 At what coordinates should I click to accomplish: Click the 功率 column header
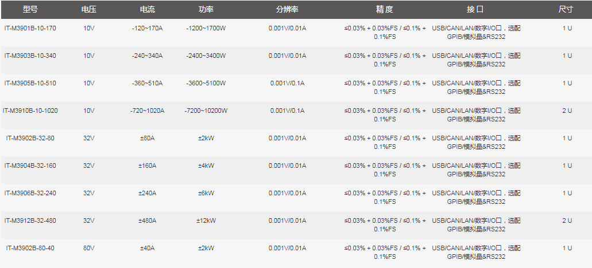pos(206,10)
